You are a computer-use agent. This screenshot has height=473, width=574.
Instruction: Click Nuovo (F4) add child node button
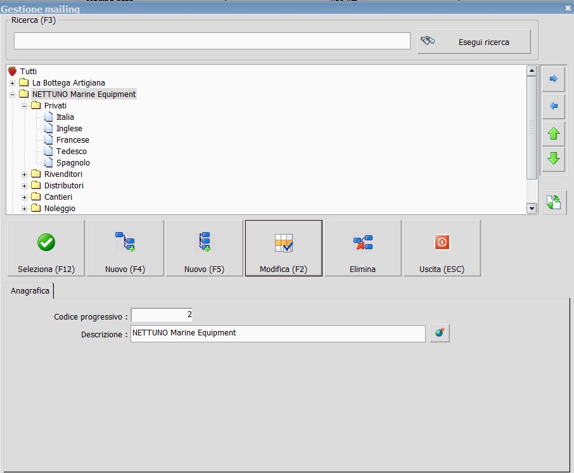(x=125, y=248)
